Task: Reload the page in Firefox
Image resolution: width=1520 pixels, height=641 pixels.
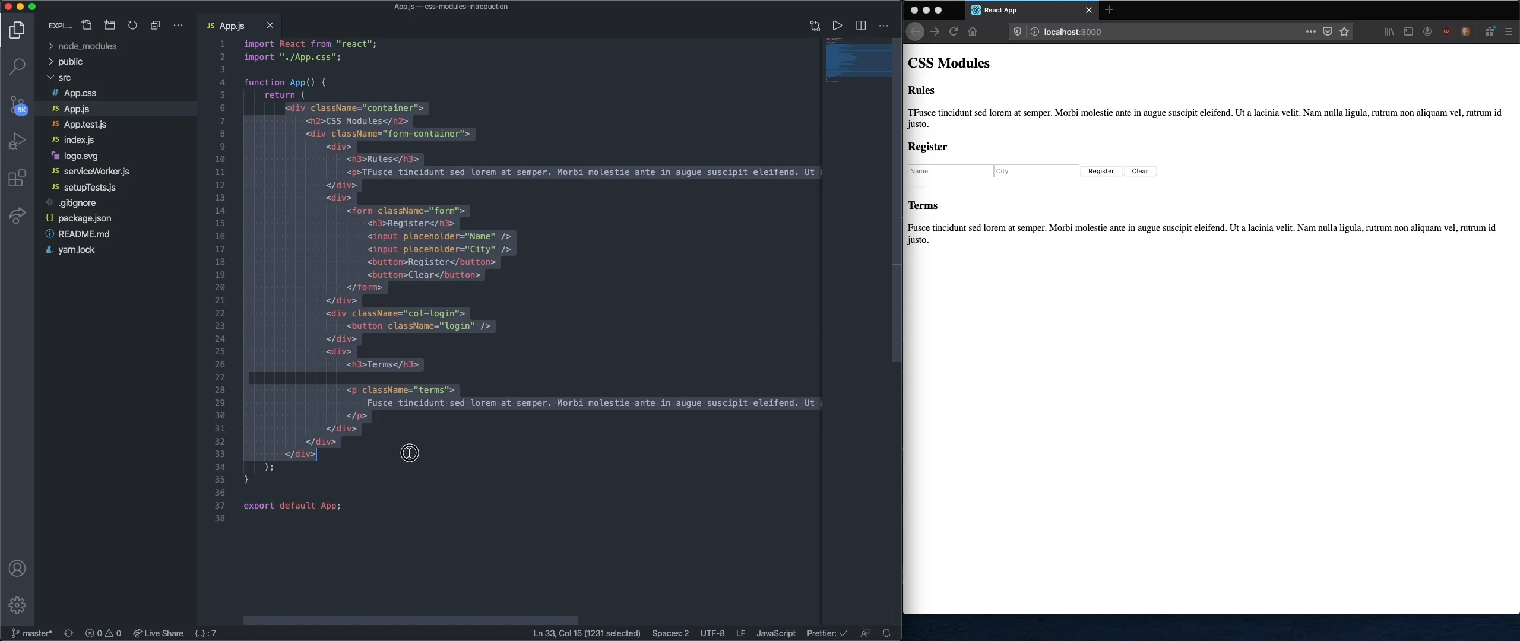Action: click(x=953, y=31)
